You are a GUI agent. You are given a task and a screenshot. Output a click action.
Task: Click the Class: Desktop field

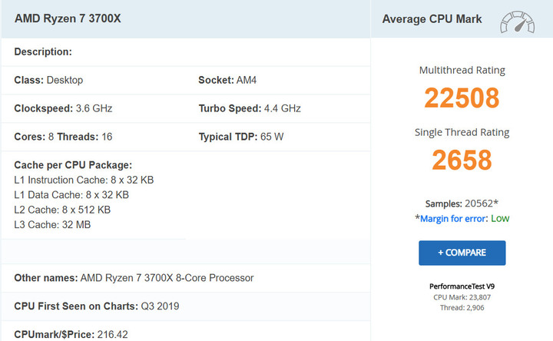point(48,80)
